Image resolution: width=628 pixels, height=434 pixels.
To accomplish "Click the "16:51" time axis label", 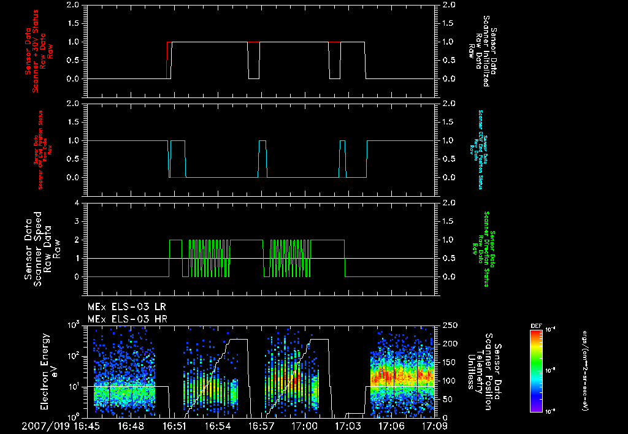I will 174,426.
